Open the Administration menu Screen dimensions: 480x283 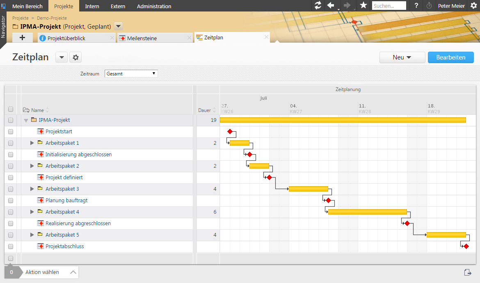[x=154, y=6]
